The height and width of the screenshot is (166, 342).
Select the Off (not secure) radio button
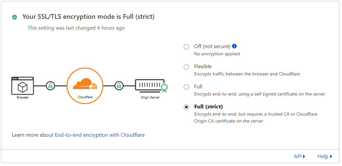point(186,47)
